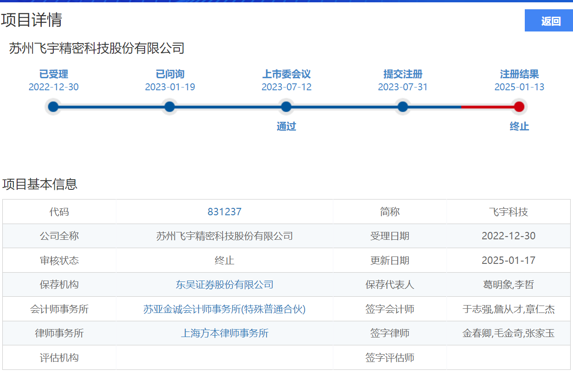The width and height of the screenshot is (573, 381).
Task: Click the 提交注册 progress dot
Action: [402, 106]
